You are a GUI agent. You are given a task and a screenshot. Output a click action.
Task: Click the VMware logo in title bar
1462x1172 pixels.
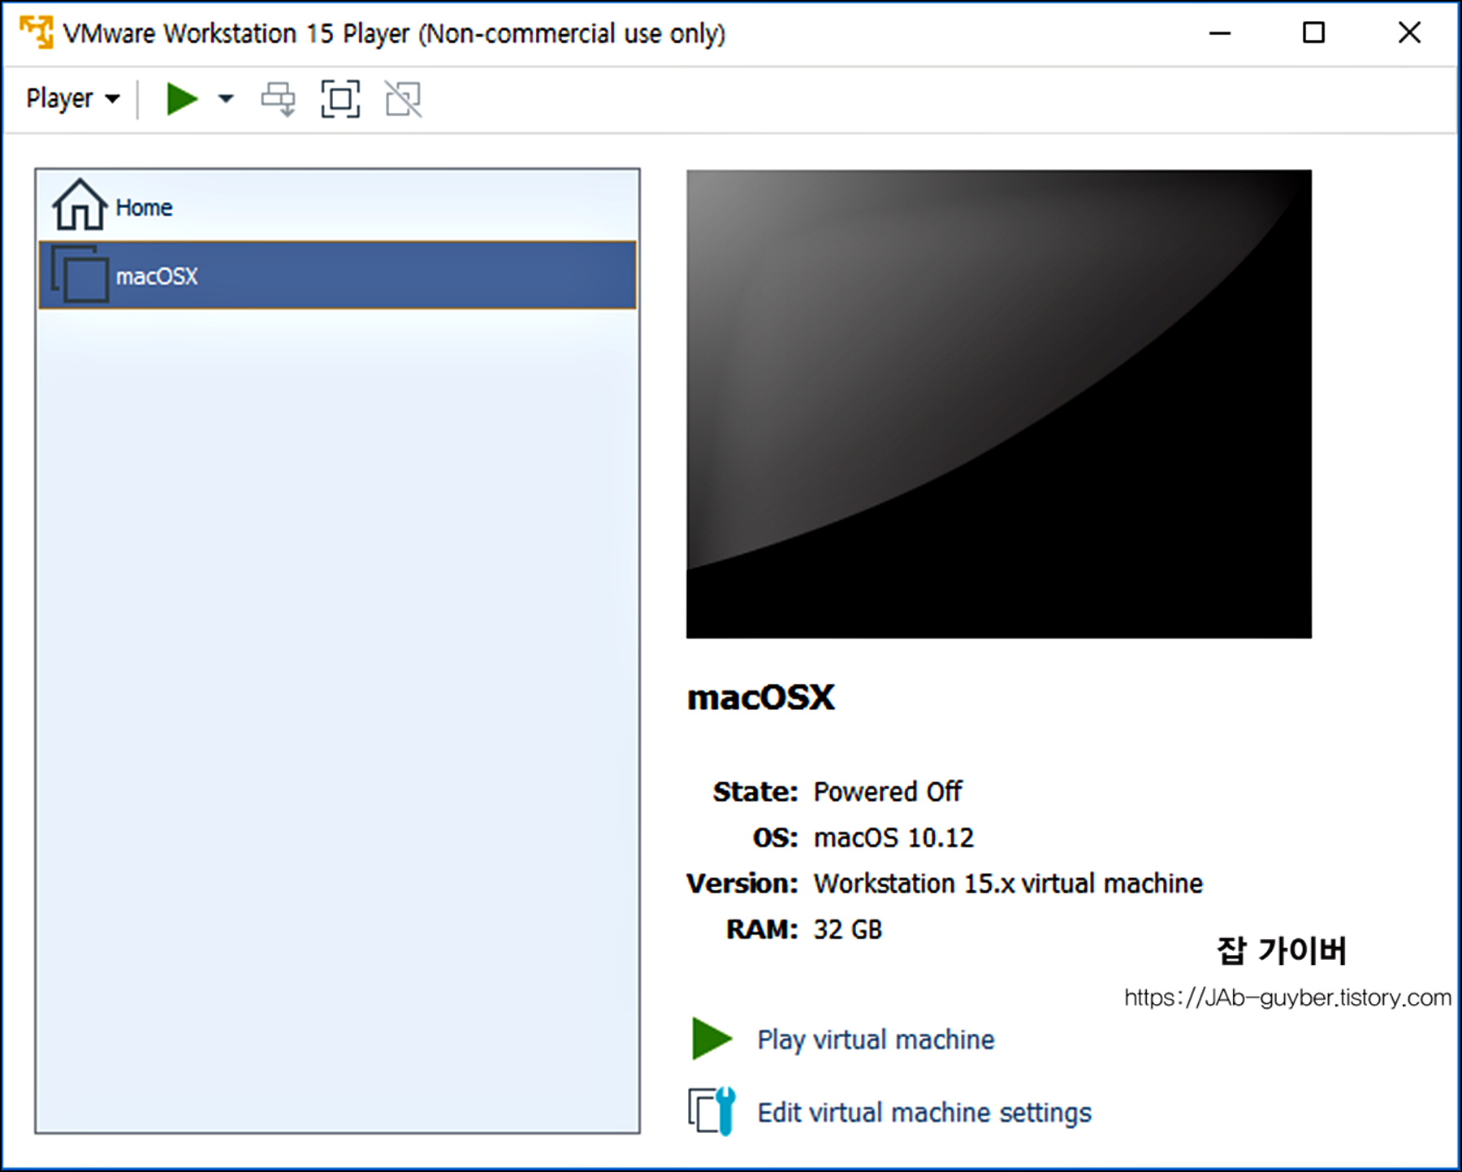[37, 32]
